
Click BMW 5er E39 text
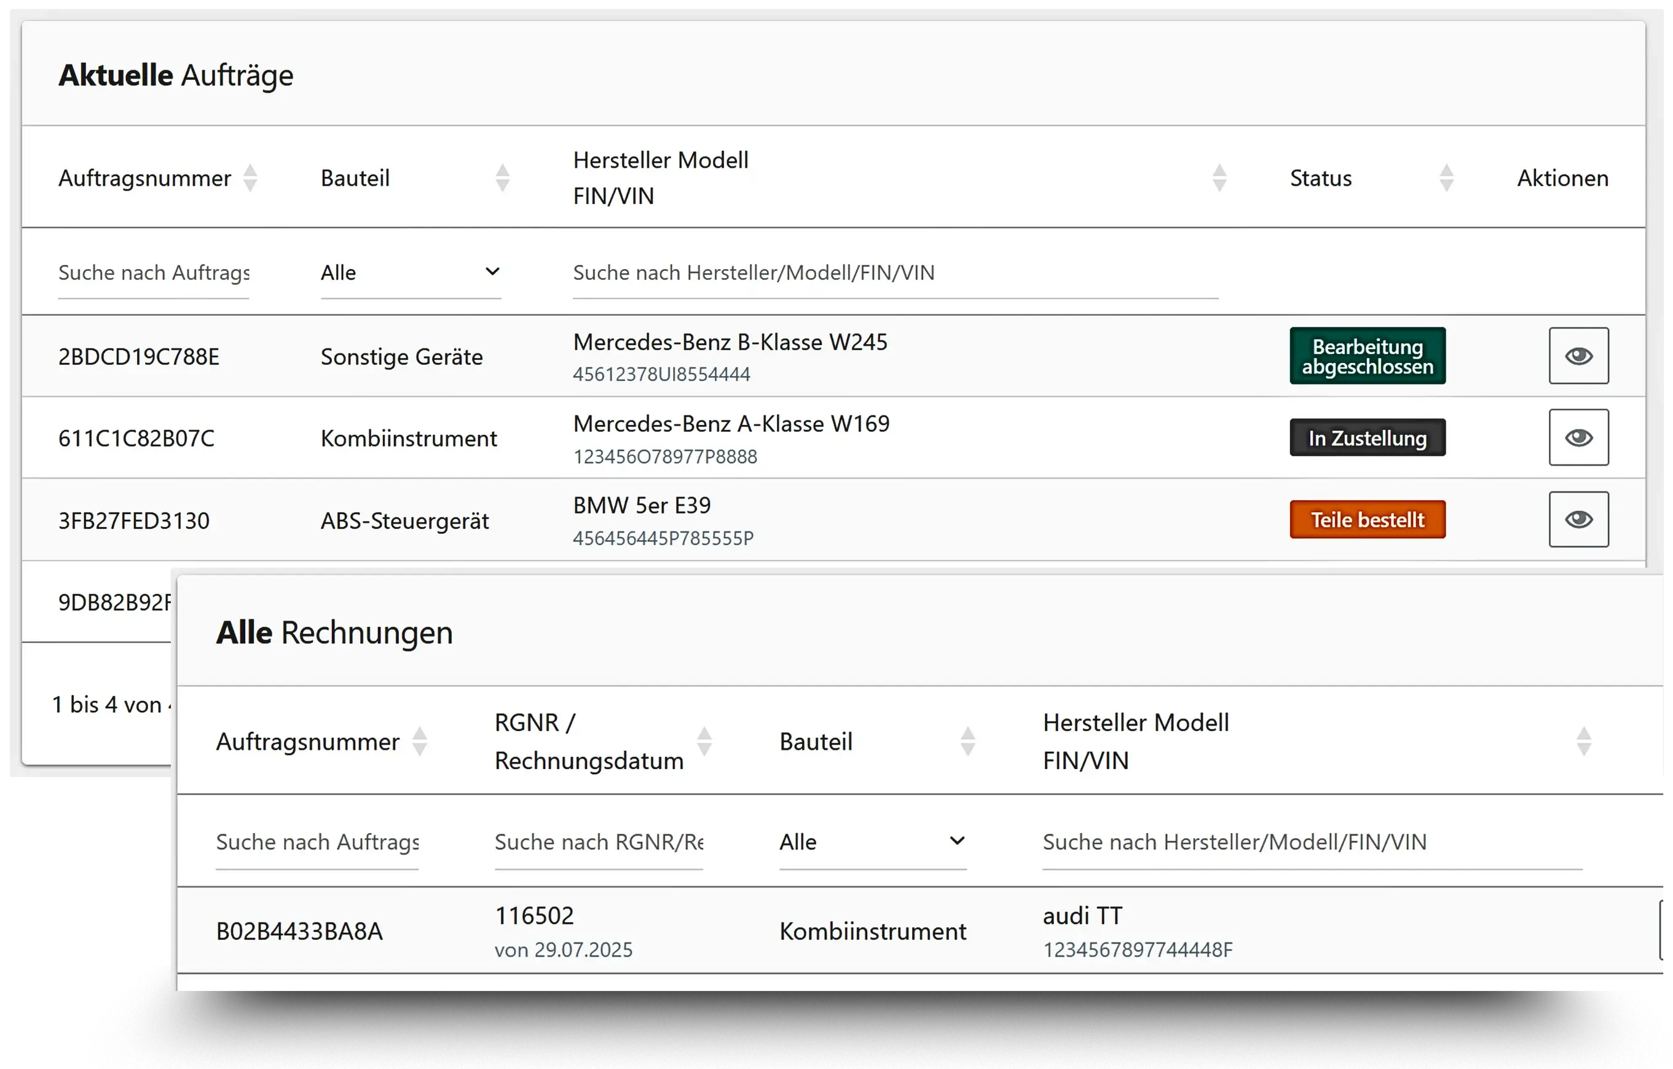coord(642,505)
